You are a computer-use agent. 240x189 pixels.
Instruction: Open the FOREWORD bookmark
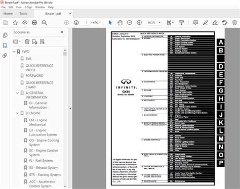(34, 76)
